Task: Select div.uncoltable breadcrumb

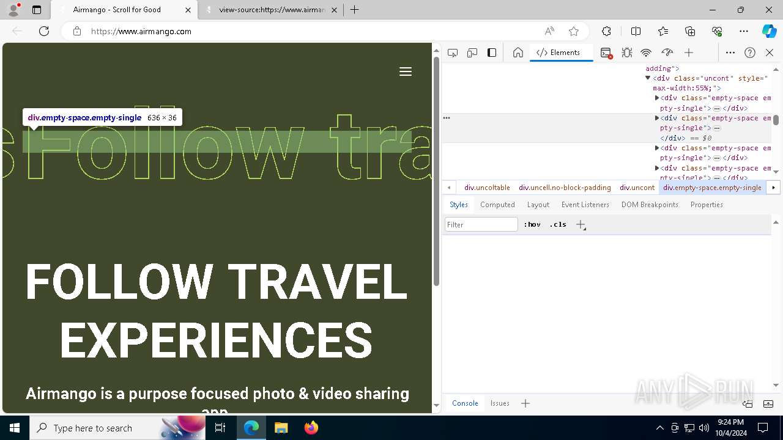Action: pyautogui.click(x=487, y=188)
